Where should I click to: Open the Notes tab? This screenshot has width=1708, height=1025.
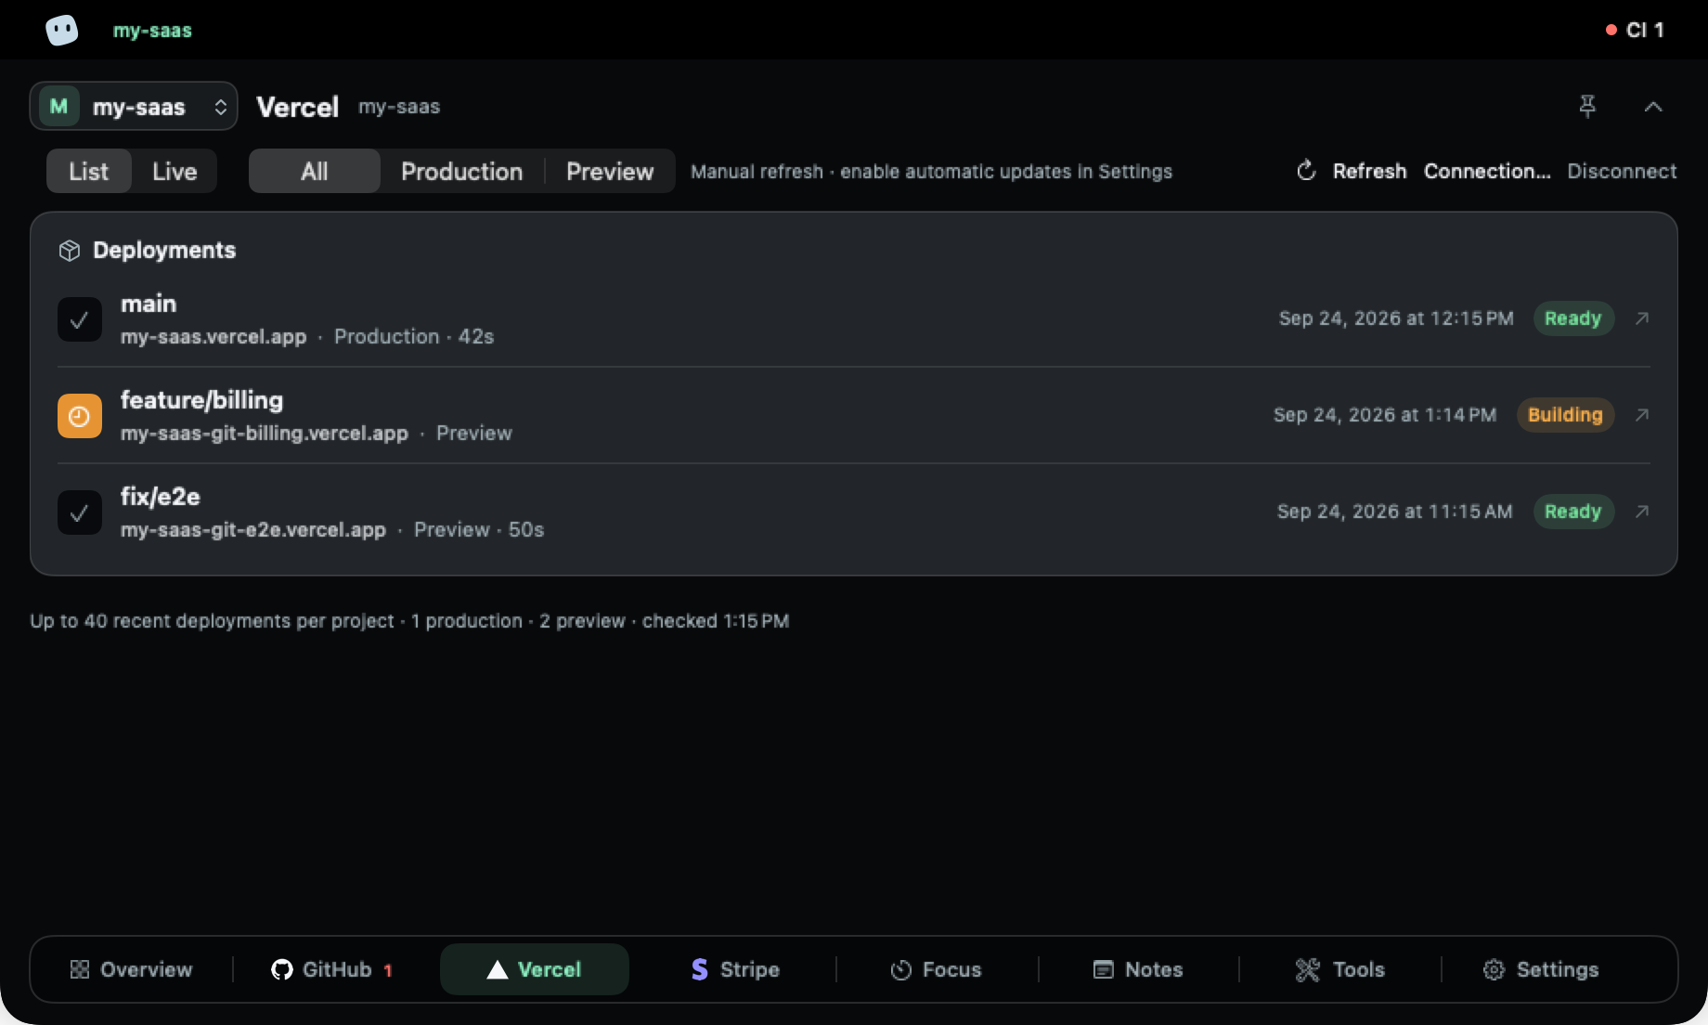1138,969
